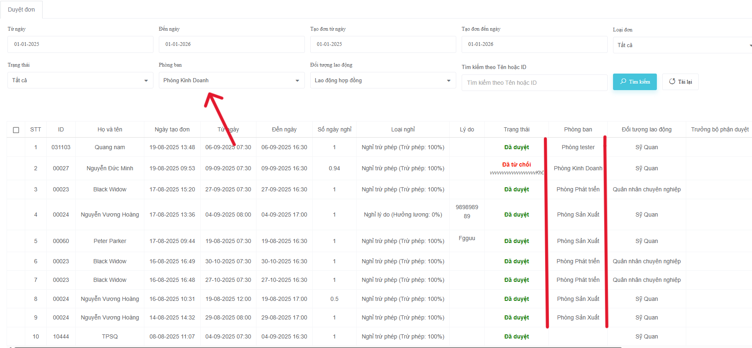Click the Tạo đơn đến ngày date field

coord(534,44)
